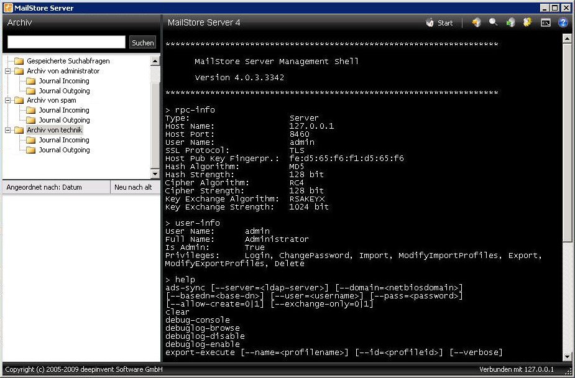Open Journal Outgoing under Archiv von technik
Image resolution: width=575 pixels, height=378 pixels.
[65, 150]
